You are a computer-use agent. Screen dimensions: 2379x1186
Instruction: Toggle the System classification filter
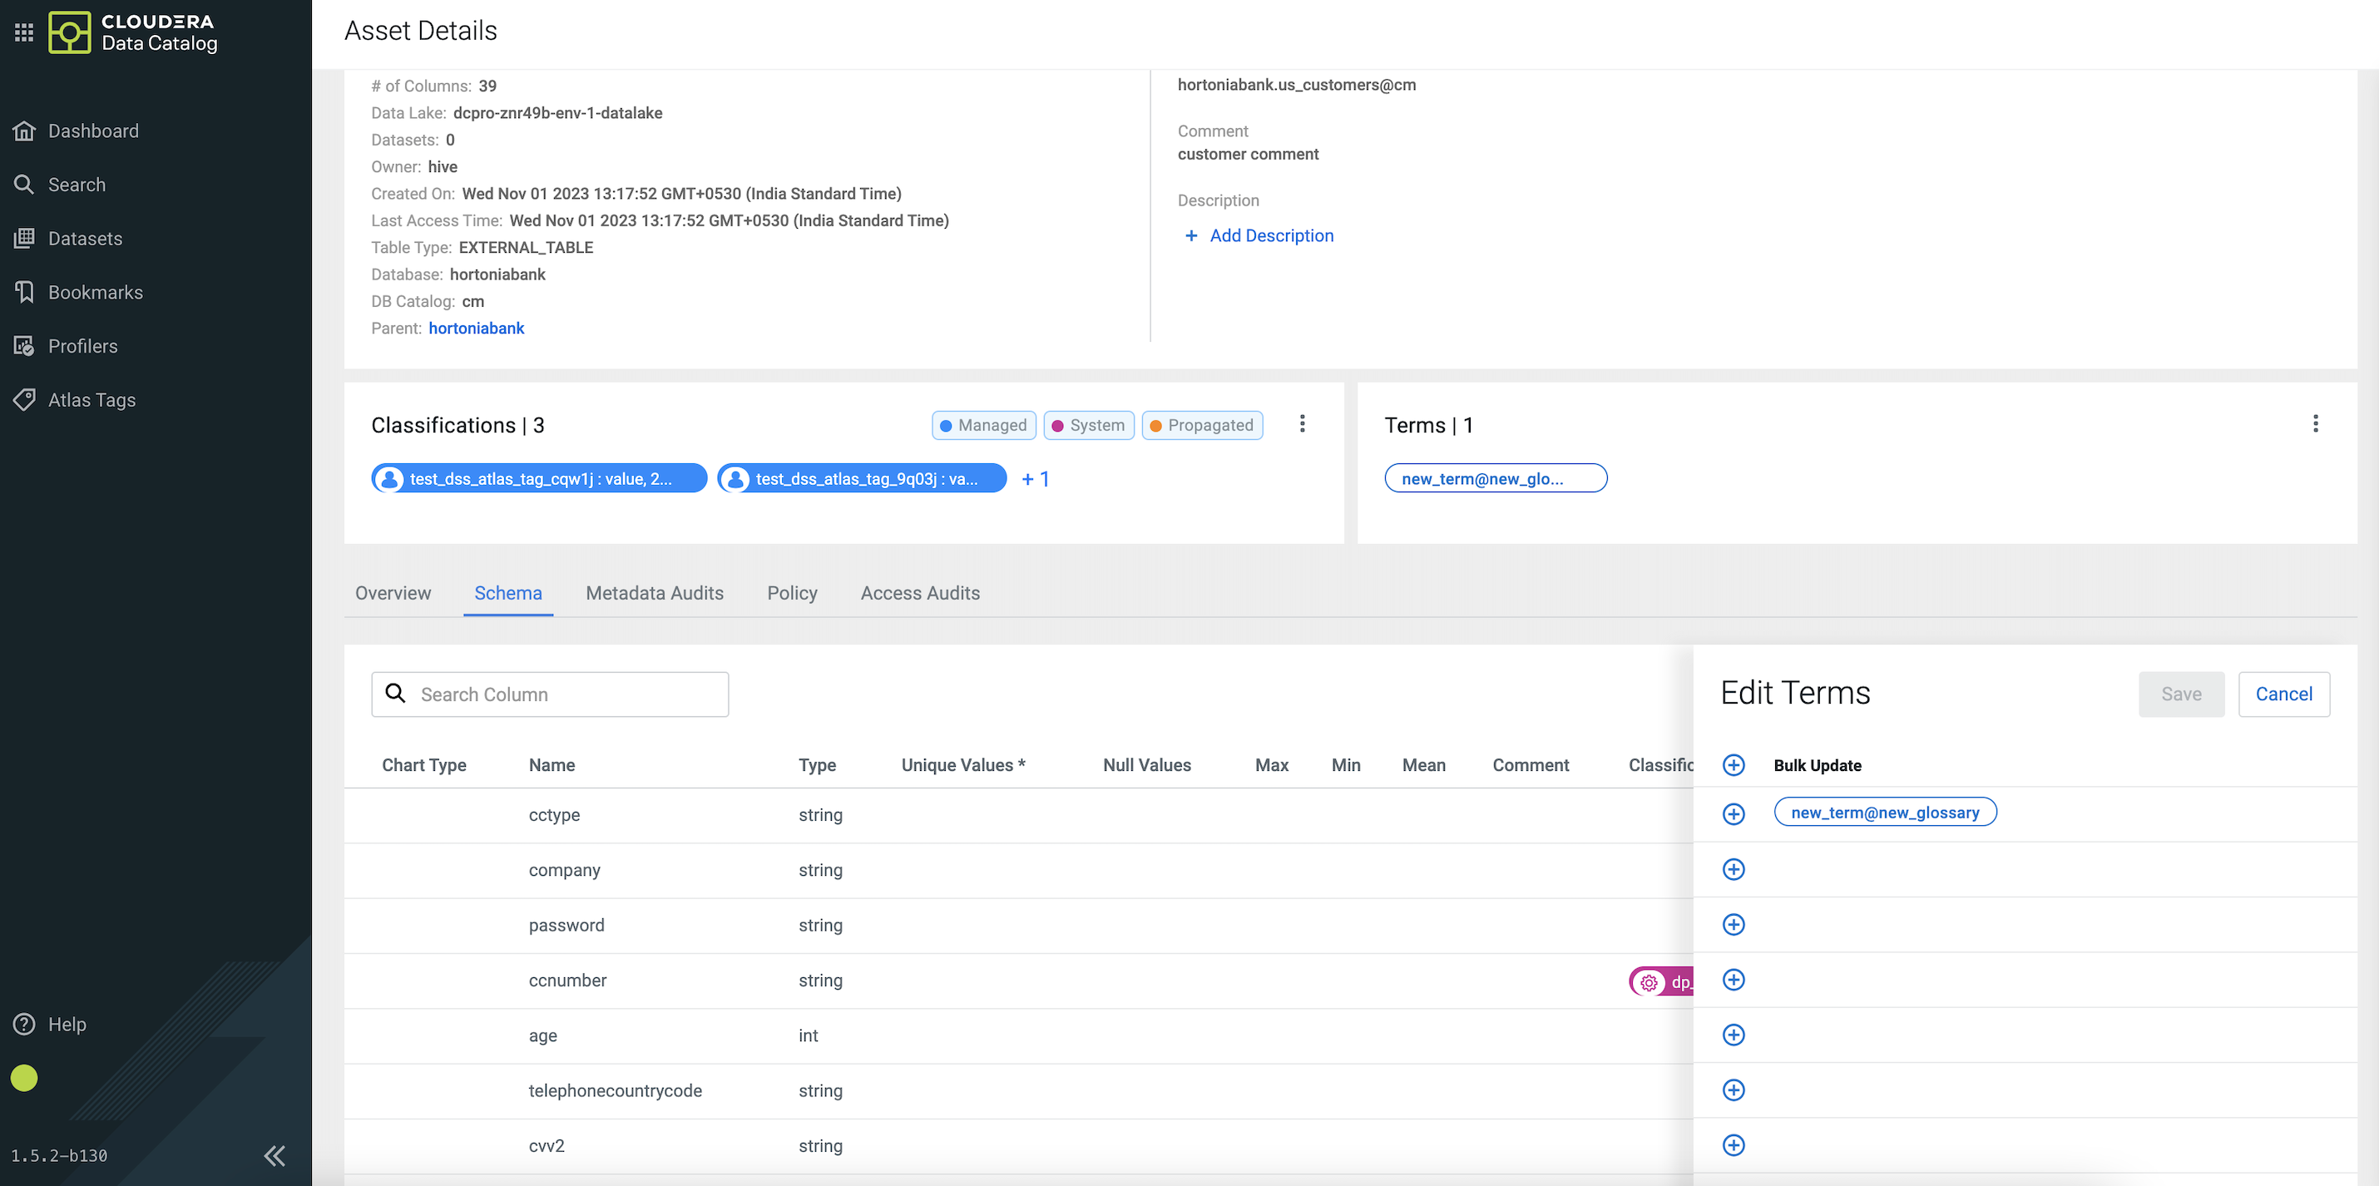(1088, 425)
